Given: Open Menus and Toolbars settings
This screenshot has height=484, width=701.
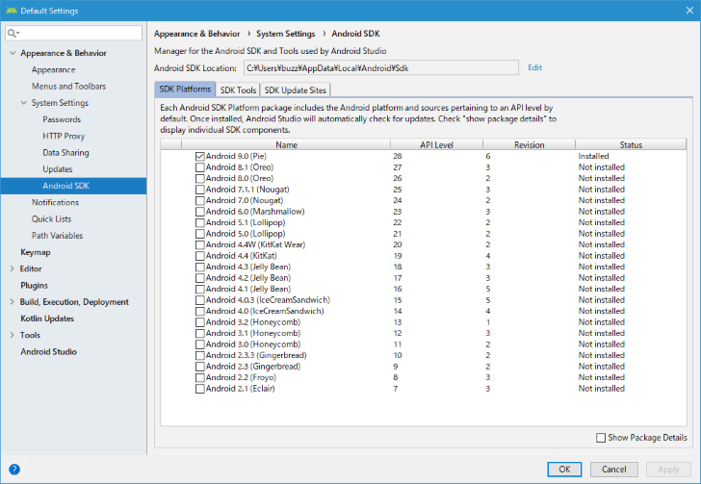Looking at the screenshot, I should click(x=68, y=87).
